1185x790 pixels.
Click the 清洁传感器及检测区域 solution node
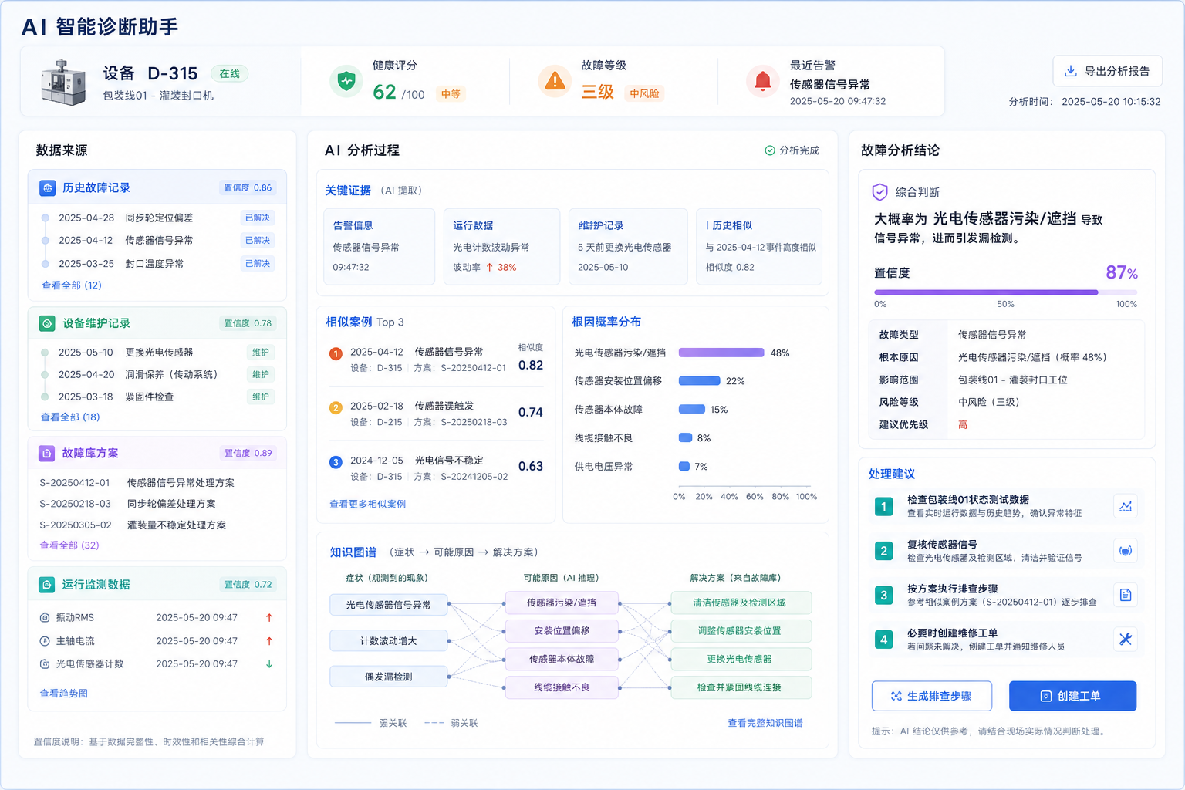pyautogui.click(x=741, y=603)
